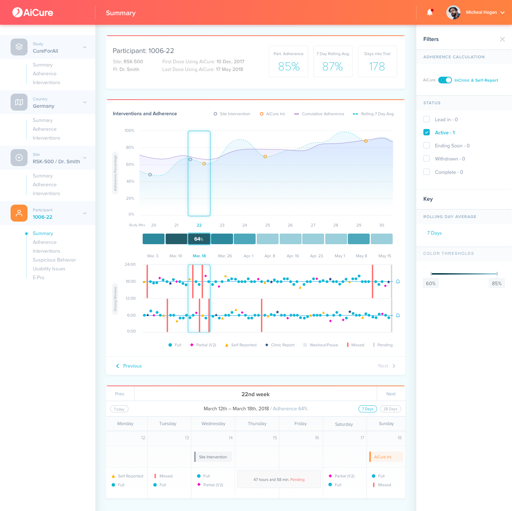The image size is (512, 511).
Task: Click the Country map icon
Action: (19, 102)
